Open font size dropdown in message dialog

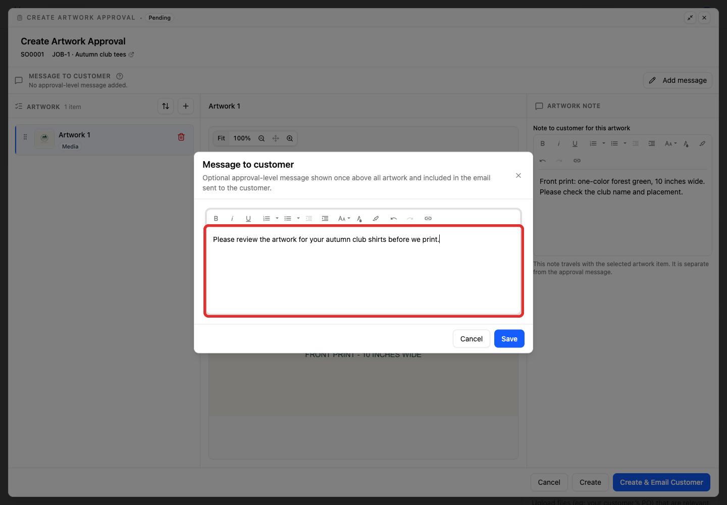(x=344, y=219)
